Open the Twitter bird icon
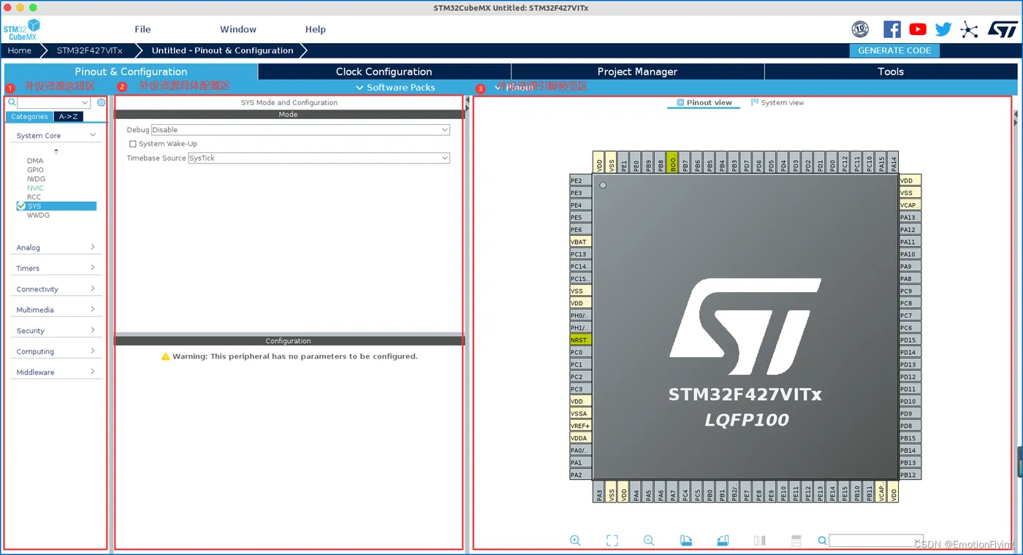This screenshot has width=1023, height=555. (943, 29)
